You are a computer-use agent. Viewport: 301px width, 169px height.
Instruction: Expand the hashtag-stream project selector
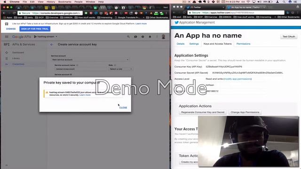tap(46, 37)
